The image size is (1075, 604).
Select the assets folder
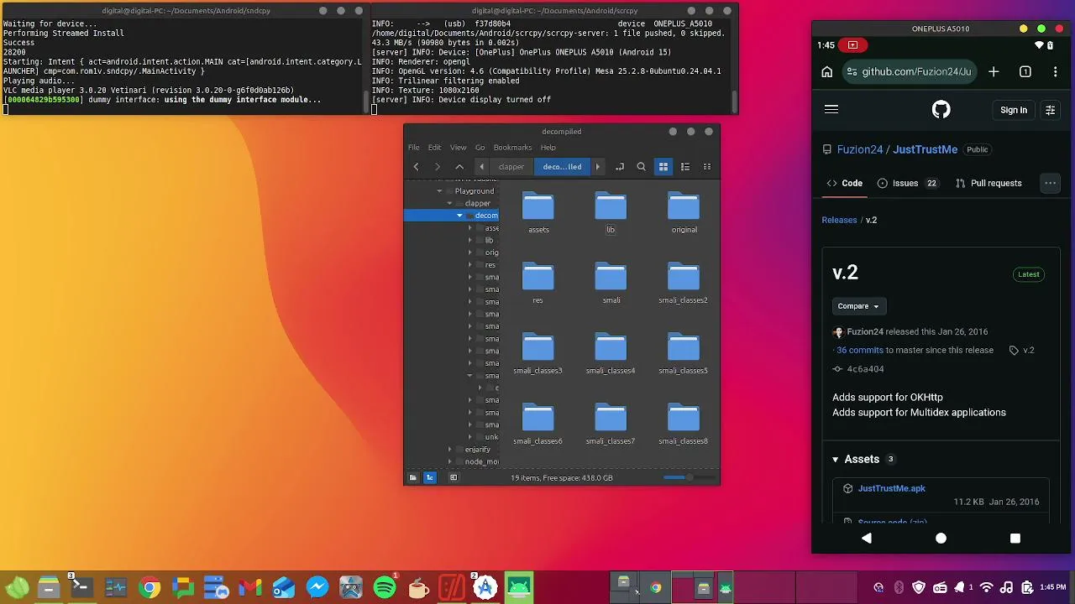[538, 213]
